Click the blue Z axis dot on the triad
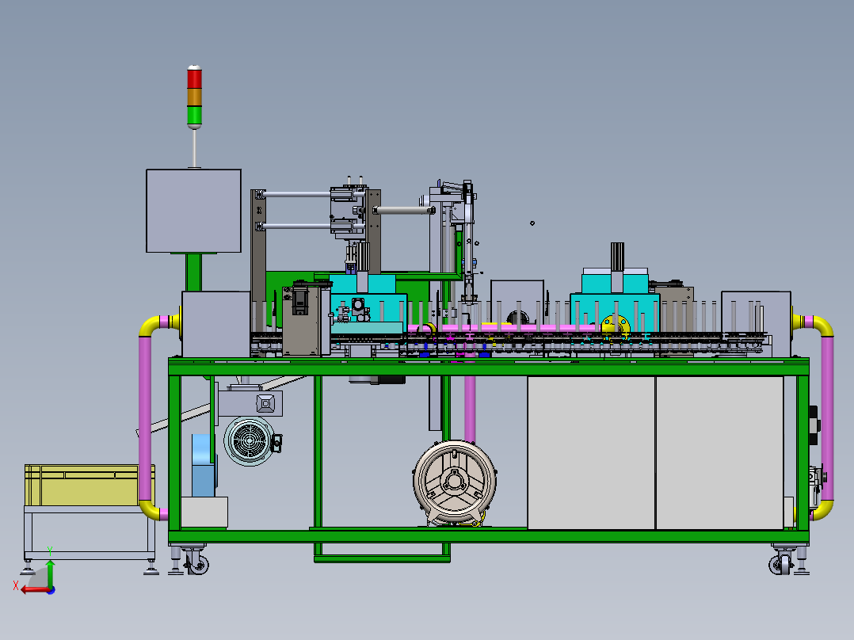 click(x=51, y=590)
